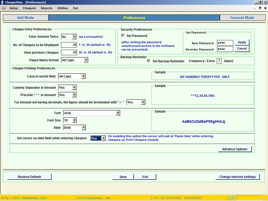This screenshot has width=268, height=201.
Task: Open the Reports menu
Action: tap(46, 8)
